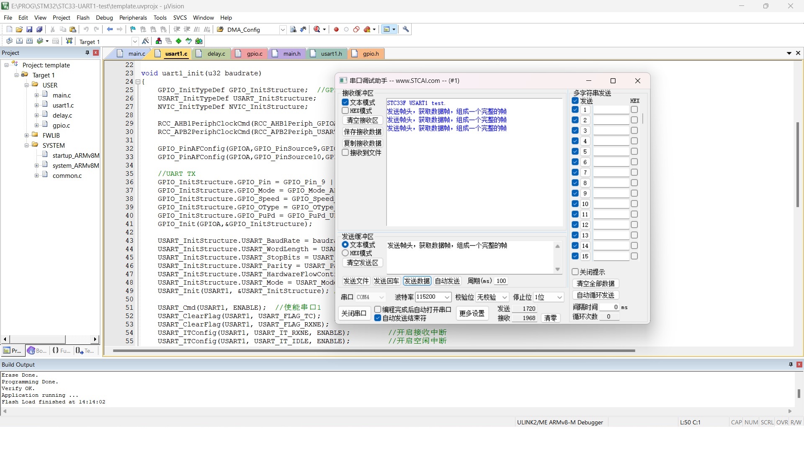Click the Build target icon
Screen dimensions: 804x452
click(19, 41)
